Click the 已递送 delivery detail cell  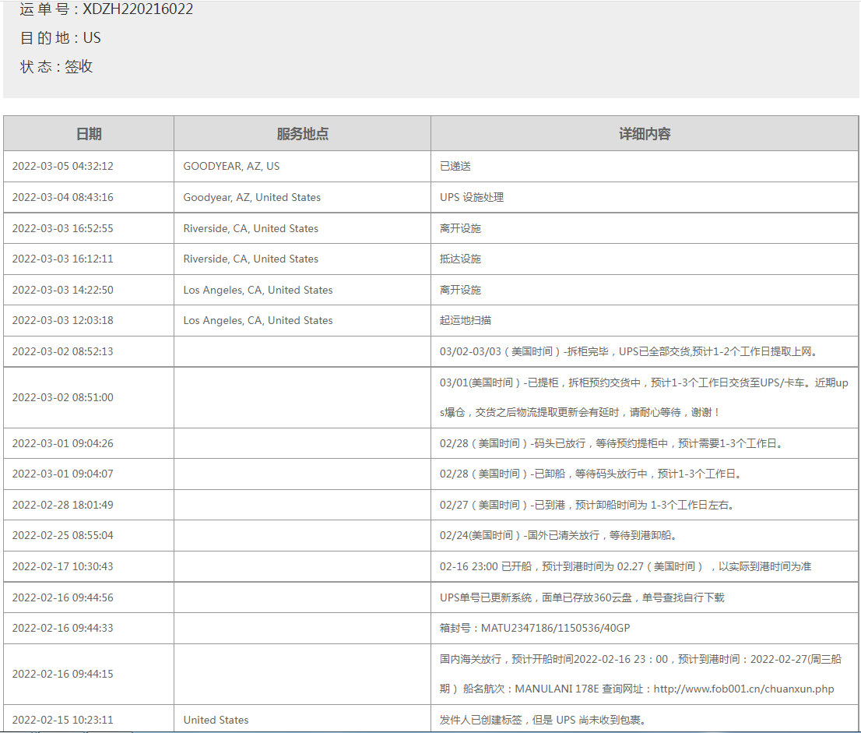pos(455,166)
